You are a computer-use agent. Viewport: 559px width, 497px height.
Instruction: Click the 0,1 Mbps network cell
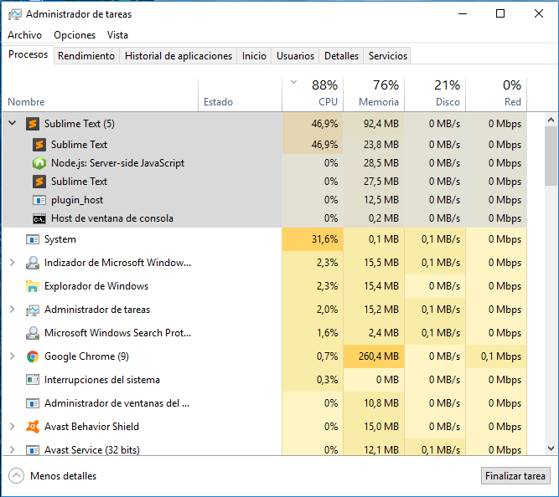(496, 356)
